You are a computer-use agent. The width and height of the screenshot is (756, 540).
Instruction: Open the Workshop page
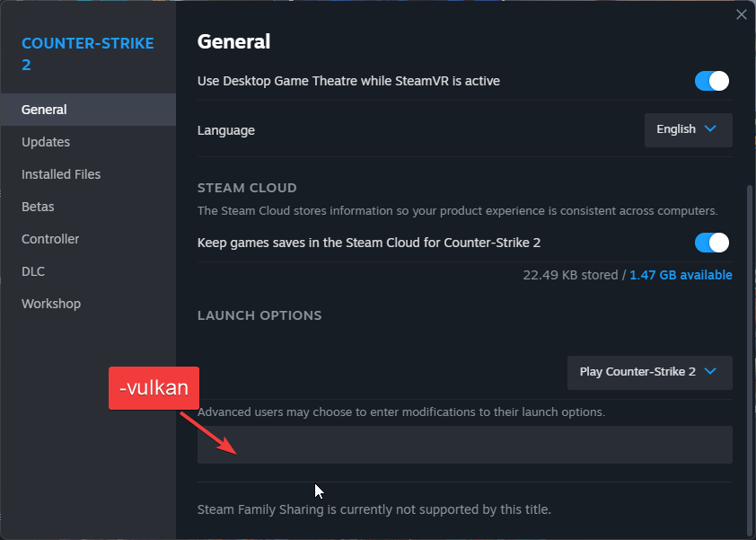pyautogui.click(x=51, y=304)
